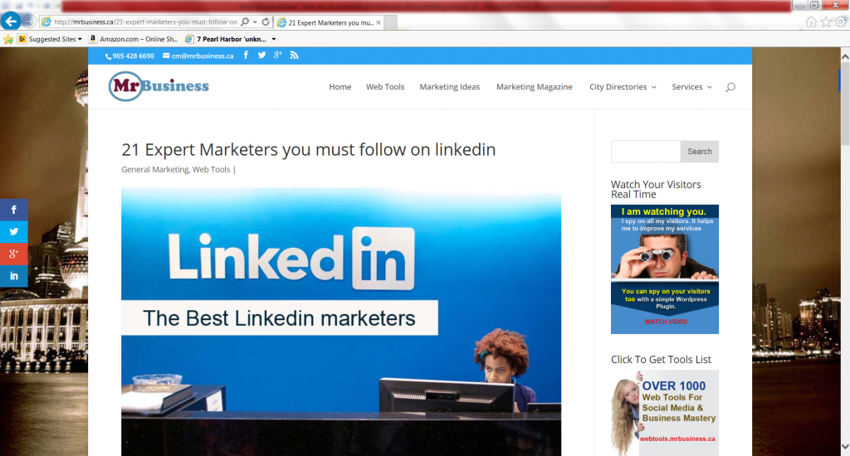Open the top bar Twitter icon
This screenshot has height=456, width=850.
pyautogui.click(x=261, y=56)
